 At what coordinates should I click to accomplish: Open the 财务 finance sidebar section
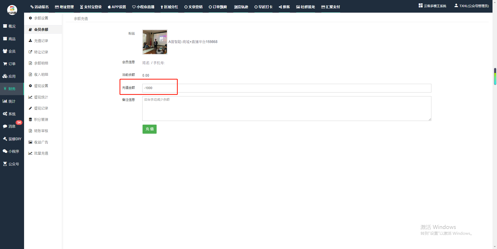12,89
